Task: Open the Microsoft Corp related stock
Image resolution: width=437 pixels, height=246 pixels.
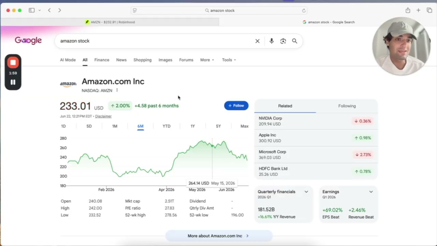Action: (x=316, y=154)
